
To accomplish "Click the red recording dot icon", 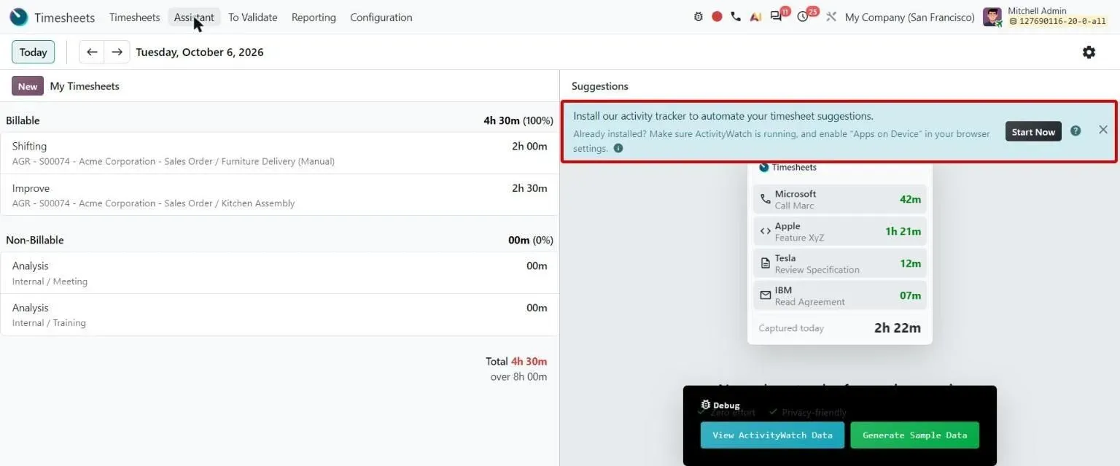I will [x=717, y=17].
